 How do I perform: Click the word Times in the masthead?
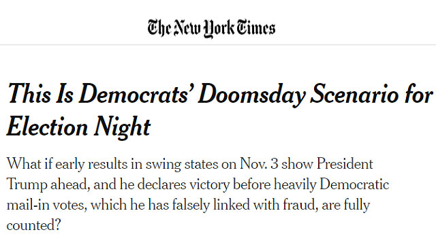click(256, 28)
